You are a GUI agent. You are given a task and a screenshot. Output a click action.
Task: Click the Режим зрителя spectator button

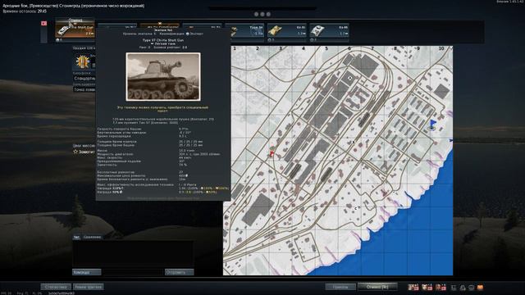tap(89, 287)
